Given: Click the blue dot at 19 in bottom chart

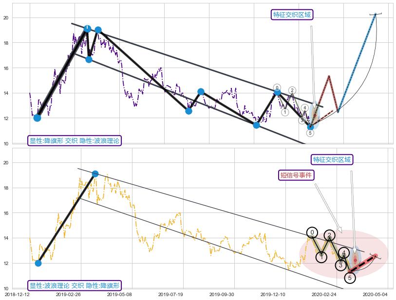Looking at the screenshot, I should (x=95, y=174).
